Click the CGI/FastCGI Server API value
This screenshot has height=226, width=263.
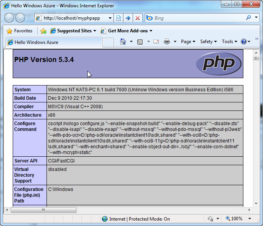61,161
